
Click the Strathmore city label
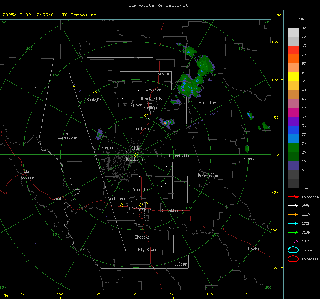click(173, 210)
